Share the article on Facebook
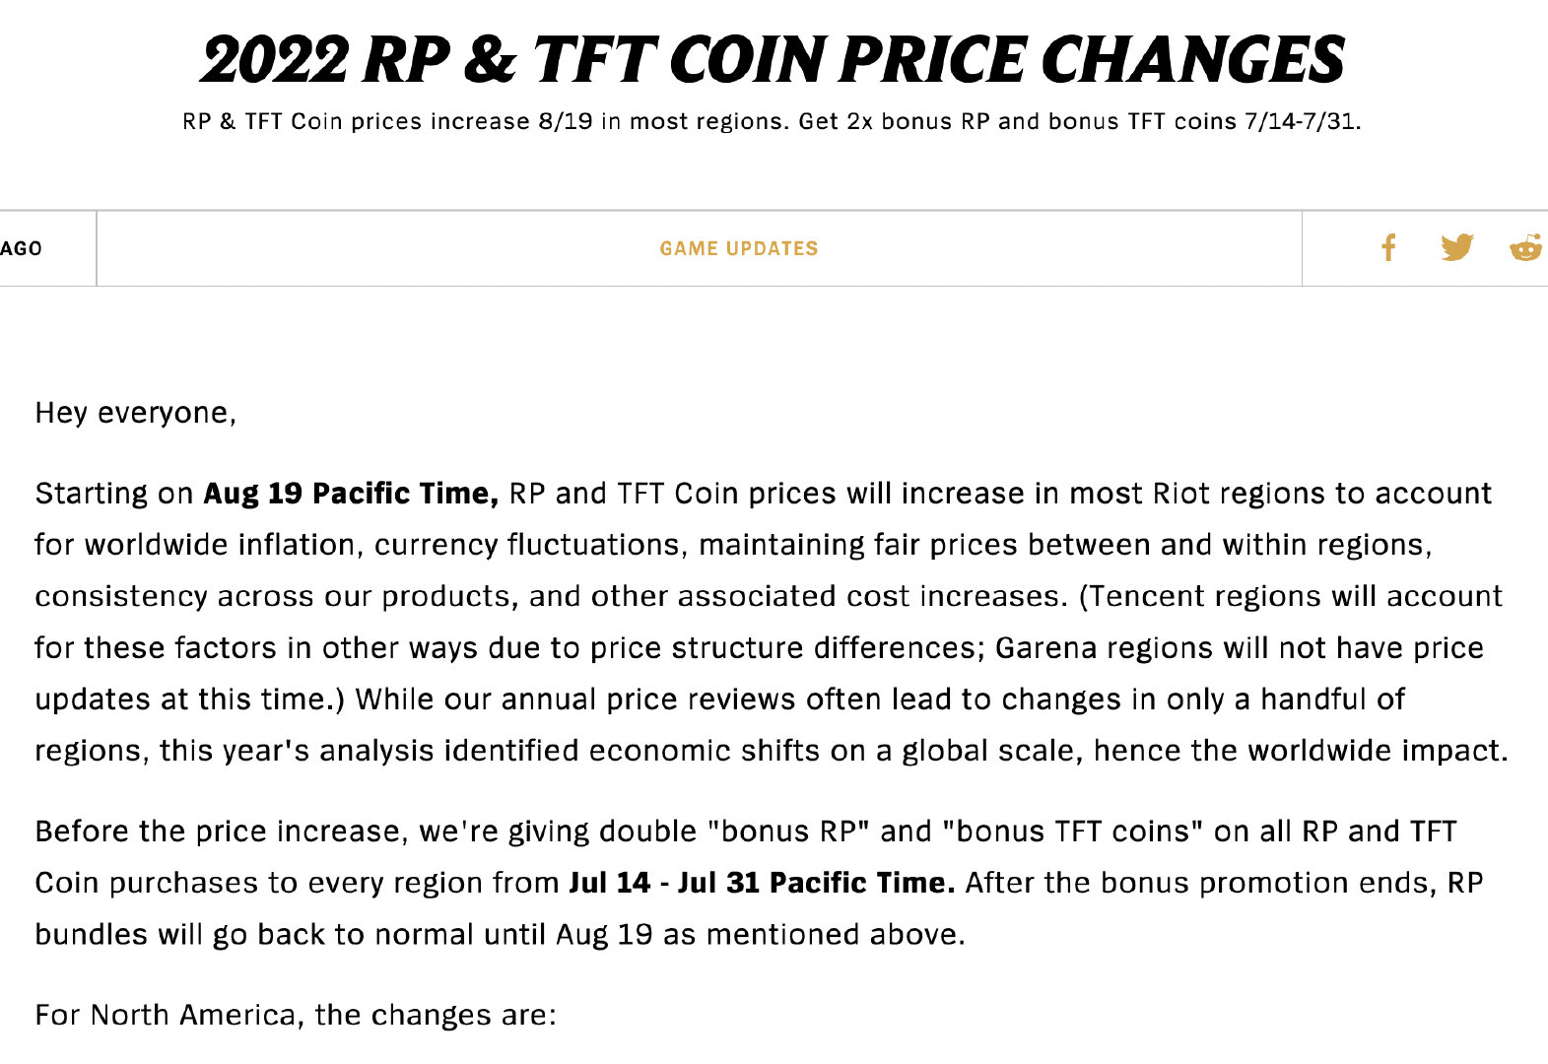1548x1064 pixels. click(1388, 247)
